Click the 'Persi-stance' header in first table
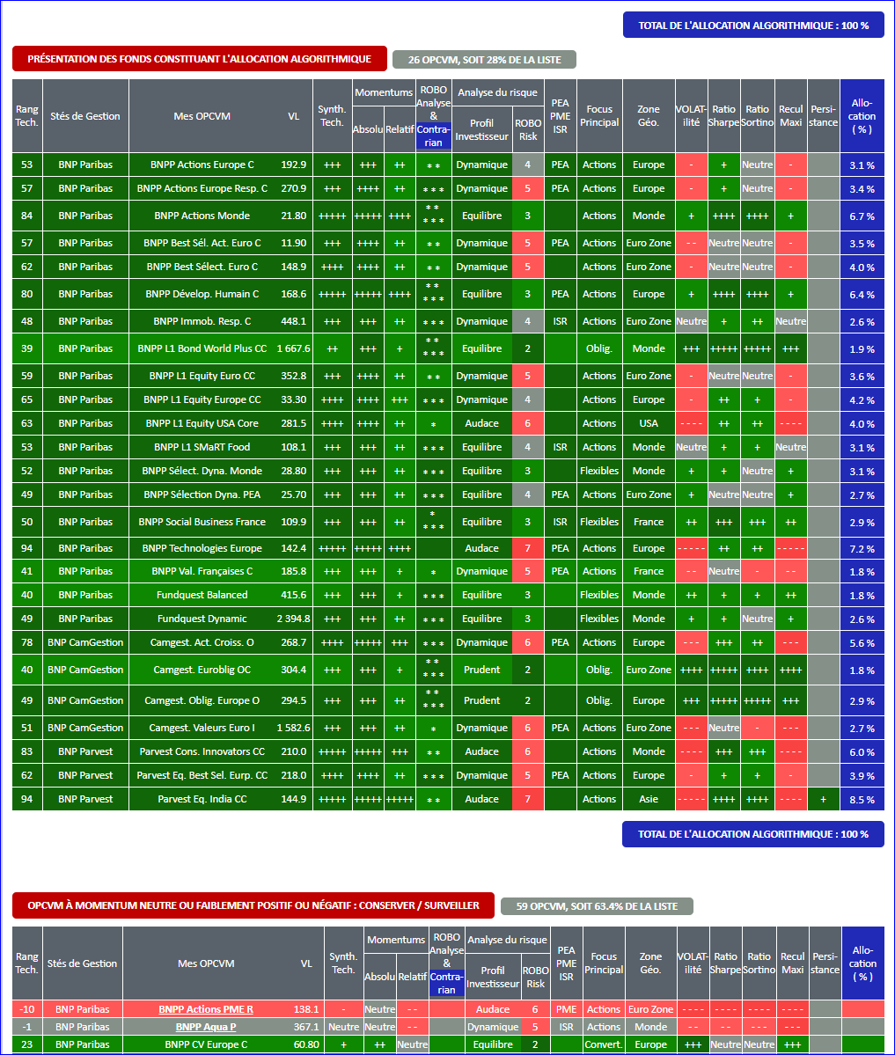895x1055 pixels. pyautogui.click(x=824, y=116)
